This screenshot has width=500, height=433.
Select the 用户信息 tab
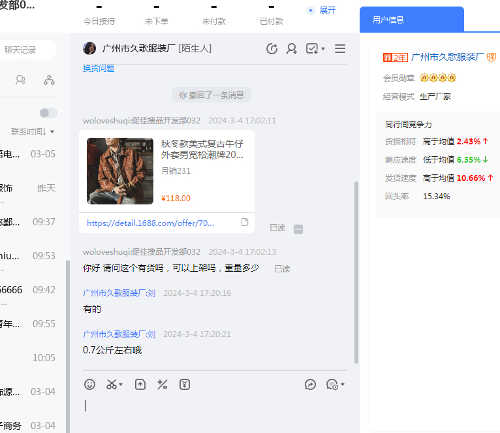click(411, 20)
